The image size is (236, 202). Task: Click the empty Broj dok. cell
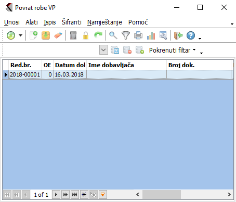tap(199, 74)
